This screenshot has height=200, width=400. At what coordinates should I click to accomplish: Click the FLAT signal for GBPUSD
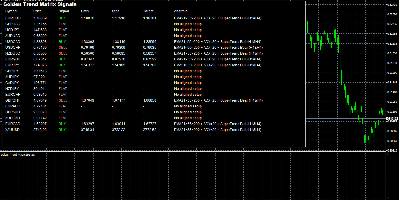pyautogui.click(x=63, y=24)
